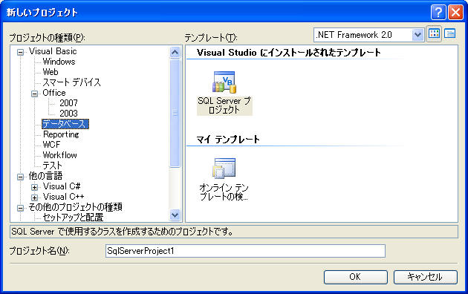
Task: Click the OK button
Action: (356, 277)
